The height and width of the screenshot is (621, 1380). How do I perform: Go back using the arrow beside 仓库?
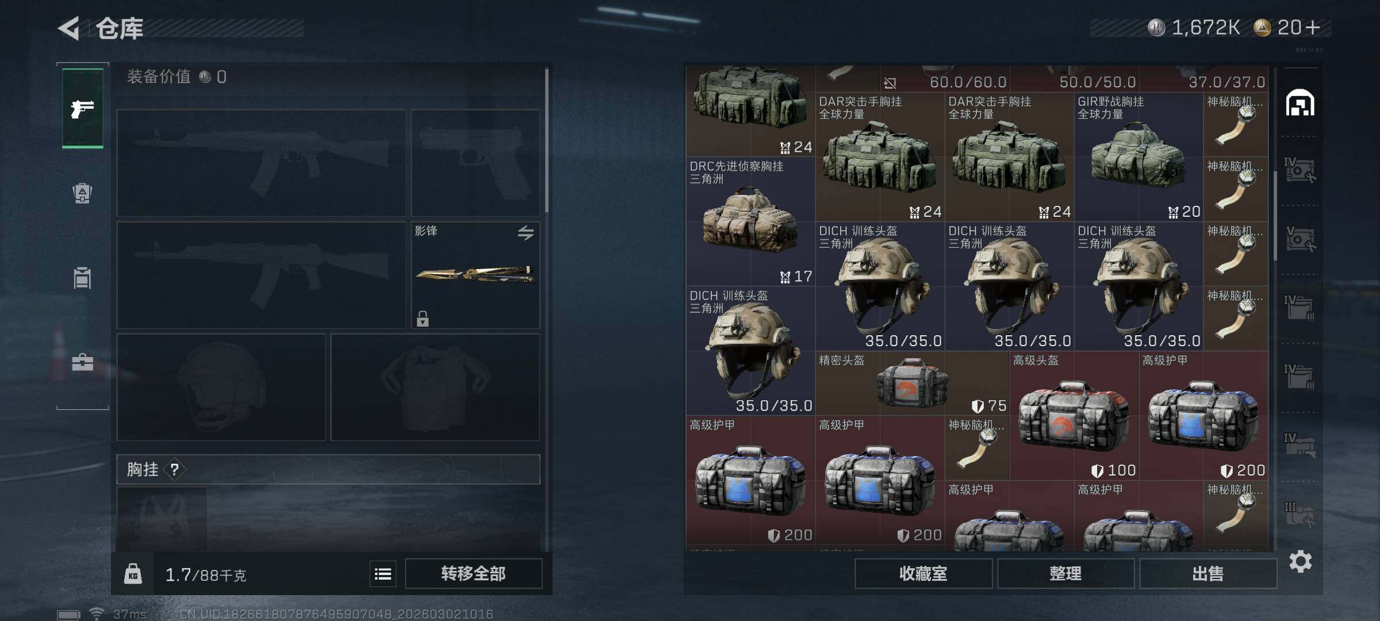[69, 28]
